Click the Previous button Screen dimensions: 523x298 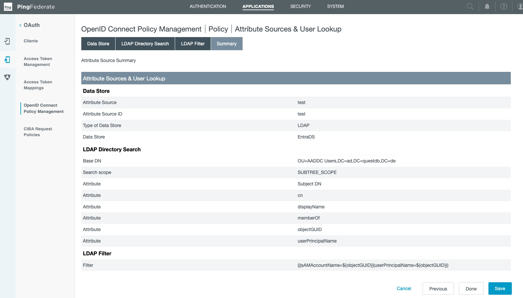click(x=438, y=289)
